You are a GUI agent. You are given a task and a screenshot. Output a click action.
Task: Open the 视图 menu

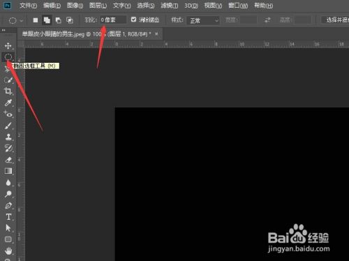[x=213, y=6]
